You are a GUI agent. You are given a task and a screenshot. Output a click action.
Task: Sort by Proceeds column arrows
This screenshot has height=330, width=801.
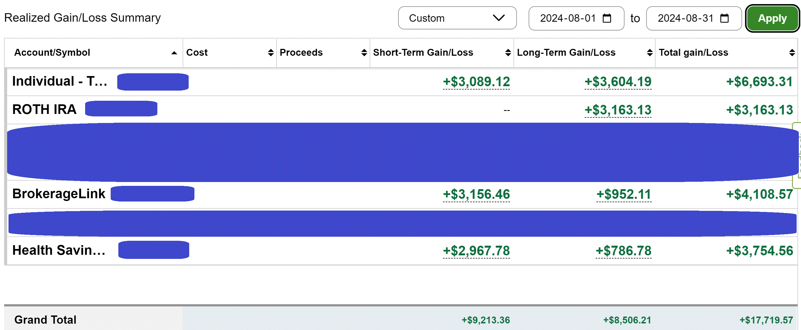[x=364, y=53]
